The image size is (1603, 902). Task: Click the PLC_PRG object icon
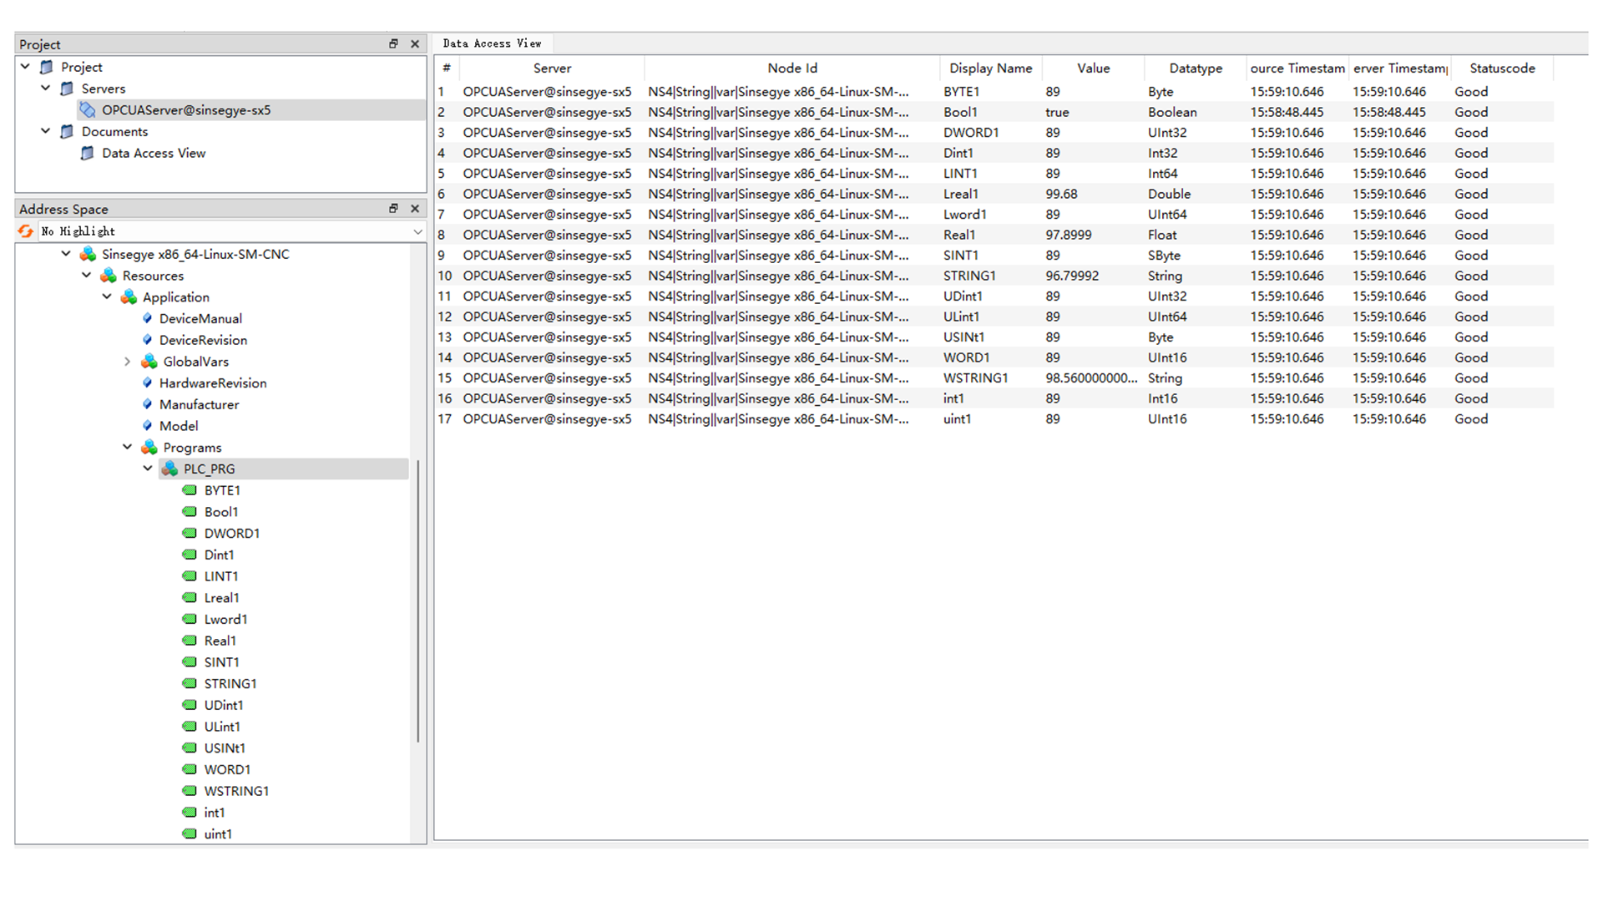(169, 469)
